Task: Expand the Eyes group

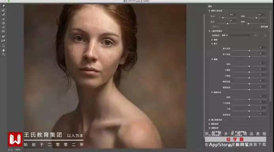Action: coord(212,40)
